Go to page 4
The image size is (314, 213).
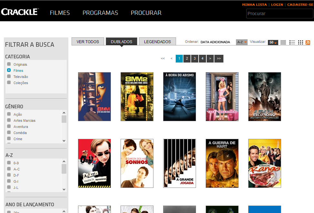[x=202, y=59]
